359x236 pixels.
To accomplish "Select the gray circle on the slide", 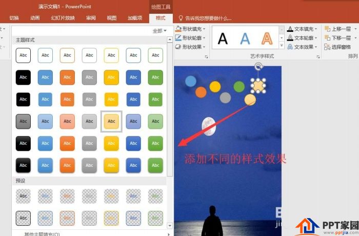I will click(x=225, y=97).
